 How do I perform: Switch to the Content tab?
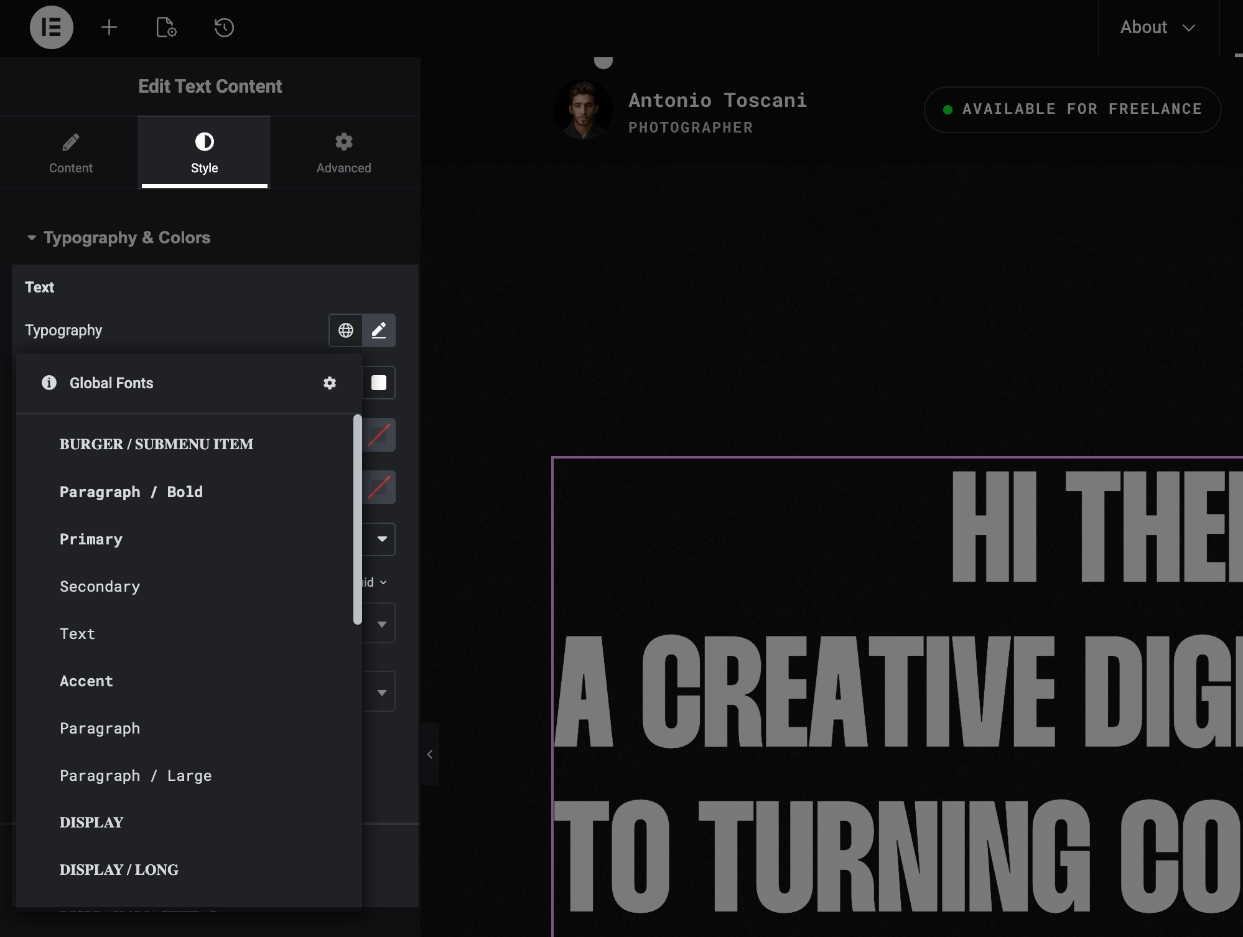(x=71, y=152)
